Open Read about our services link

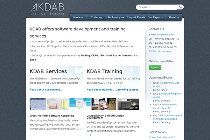[x=46, y=90]
